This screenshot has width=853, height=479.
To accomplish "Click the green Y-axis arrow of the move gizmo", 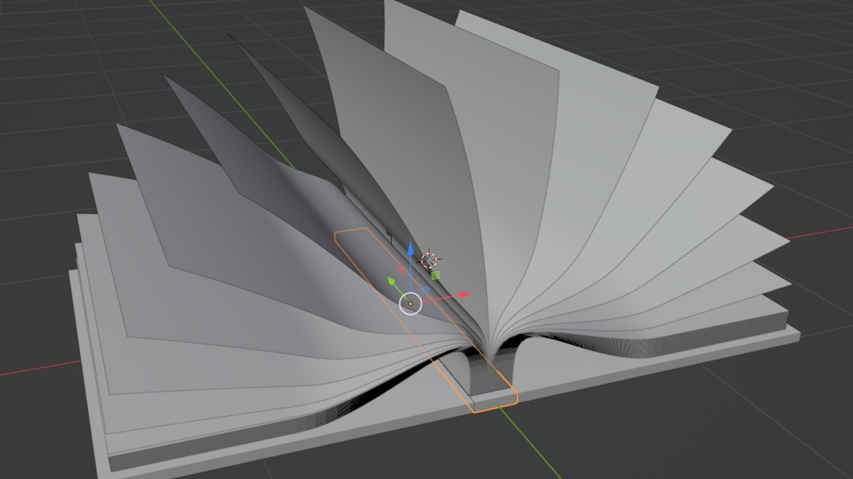I will pyautogui.click(x=392, y=281).
